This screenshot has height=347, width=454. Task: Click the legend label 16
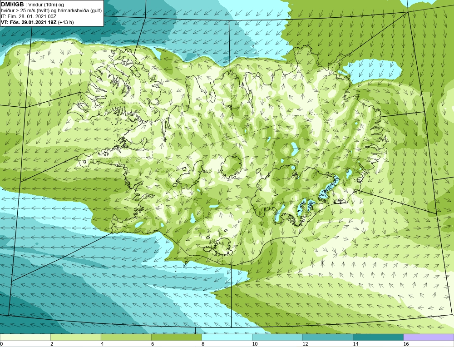coord(406,344)
